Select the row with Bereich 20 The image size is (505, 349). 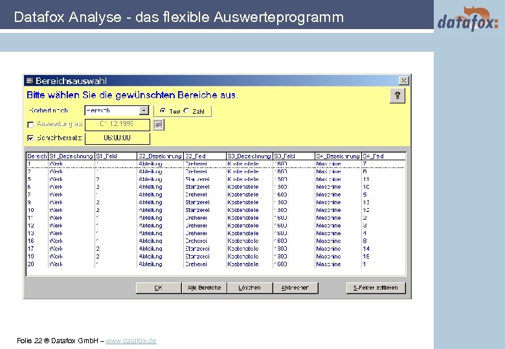[x=216, y=264]
